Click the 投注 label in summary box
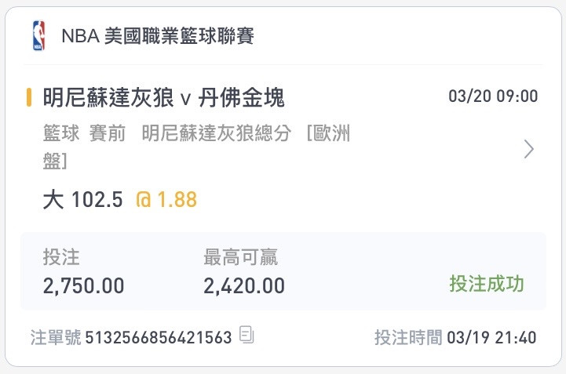 click(x=61, y=257)
